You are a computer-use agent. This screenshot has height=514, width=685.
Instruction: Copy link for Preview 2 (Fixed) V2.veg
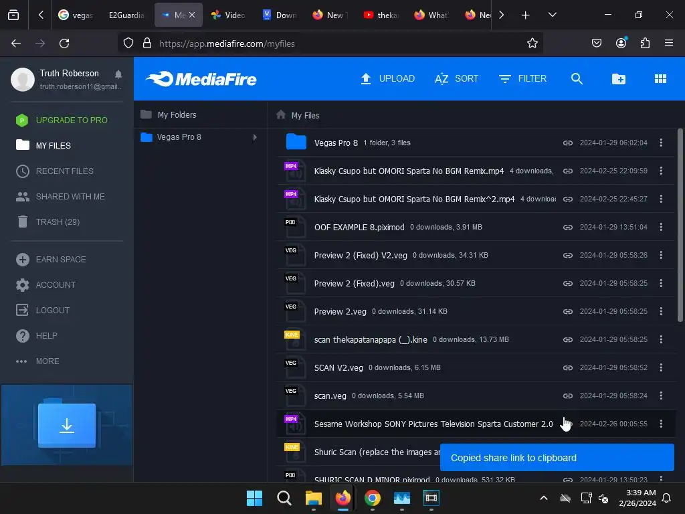pos(567,255)
